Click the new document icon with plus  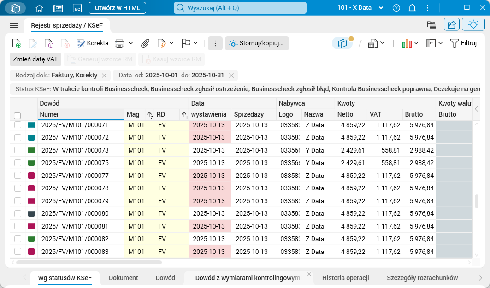[17, 43]
